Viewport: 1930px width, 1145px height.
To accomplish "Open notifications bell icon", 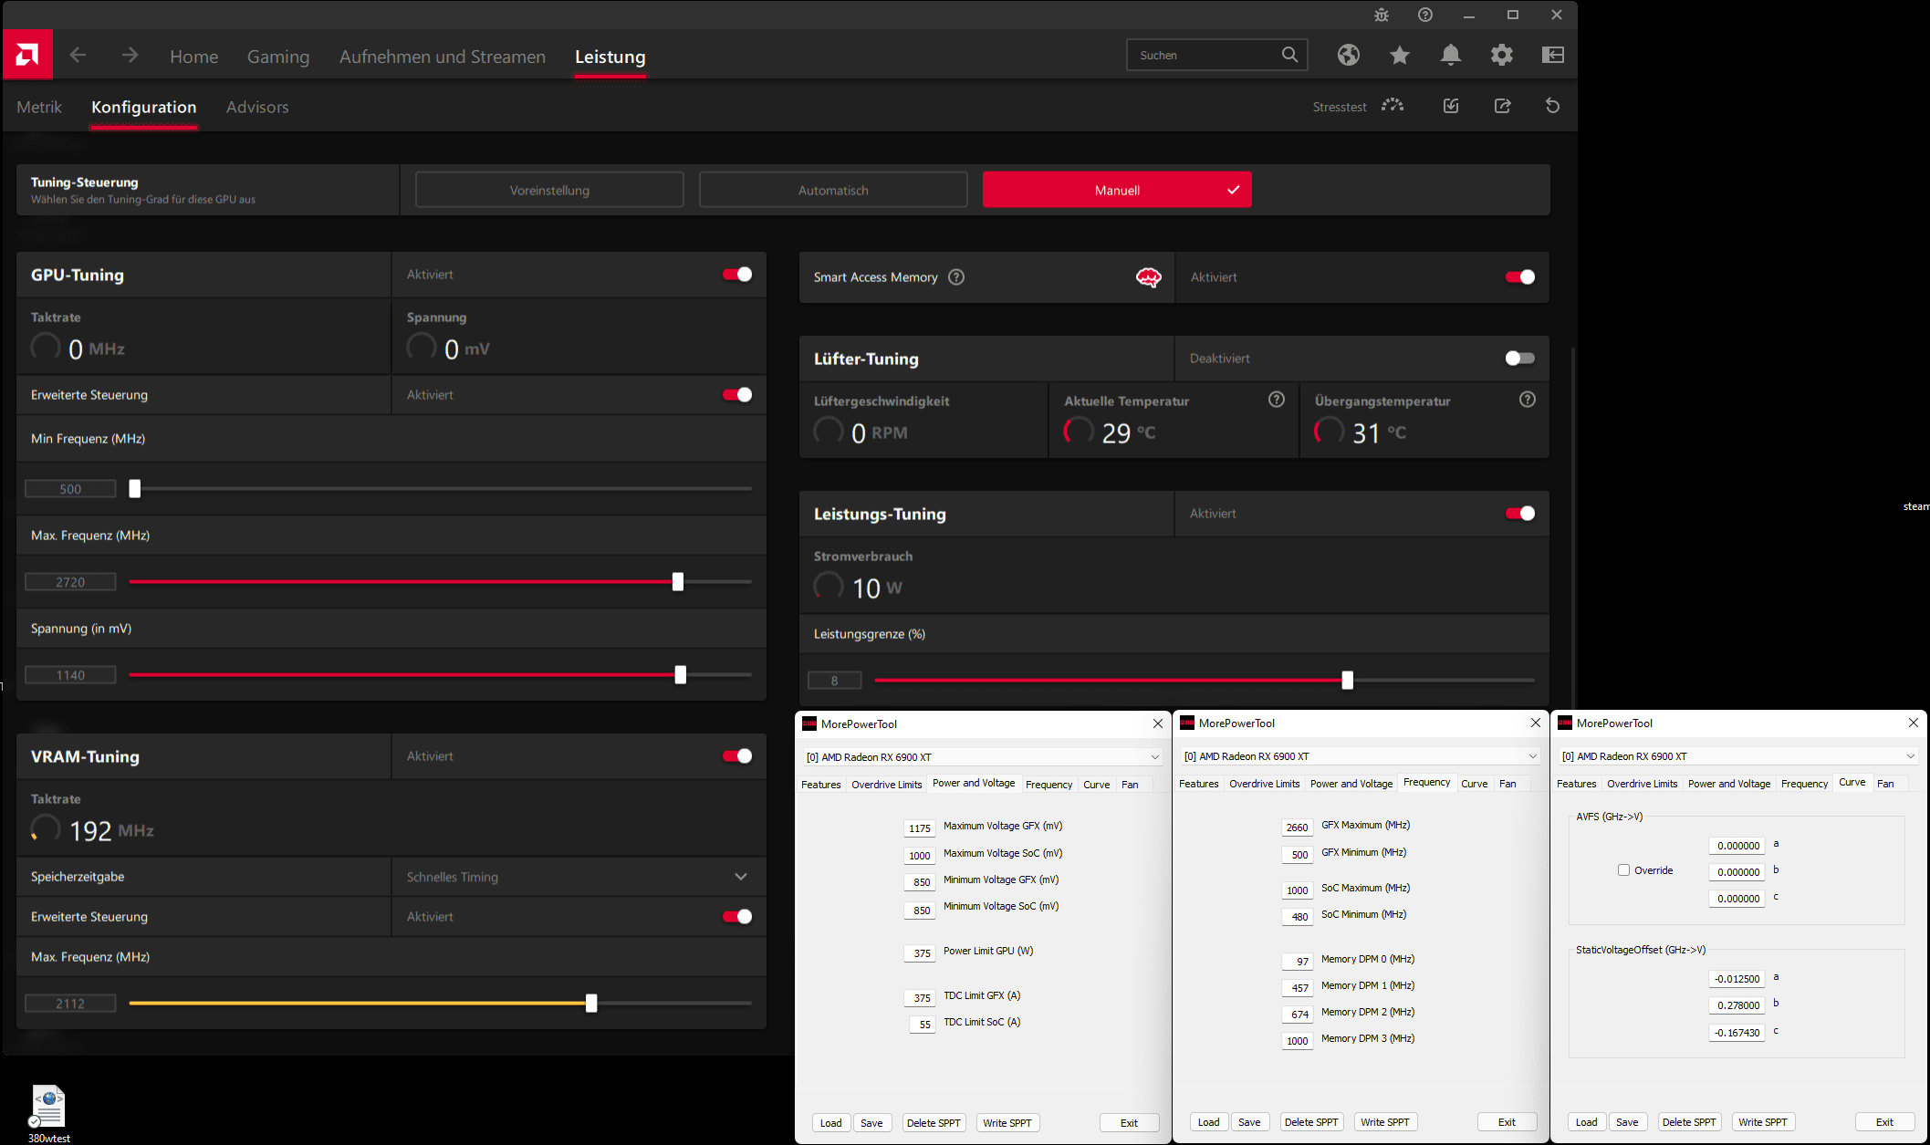I will (x=1451, y=55).
